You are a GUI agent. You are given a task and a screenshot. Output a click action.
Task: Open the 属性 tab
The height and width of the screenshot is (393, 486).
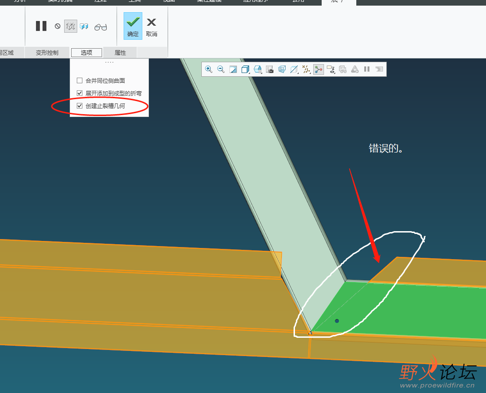[x=120, y=53]
